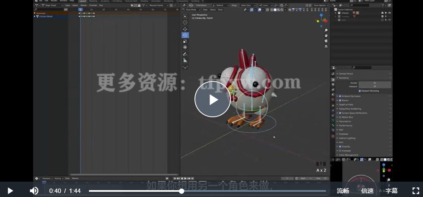The height and width of the screenshot is (197, 423).
Task: Click the Render samples field
Action: coord(375,83)
